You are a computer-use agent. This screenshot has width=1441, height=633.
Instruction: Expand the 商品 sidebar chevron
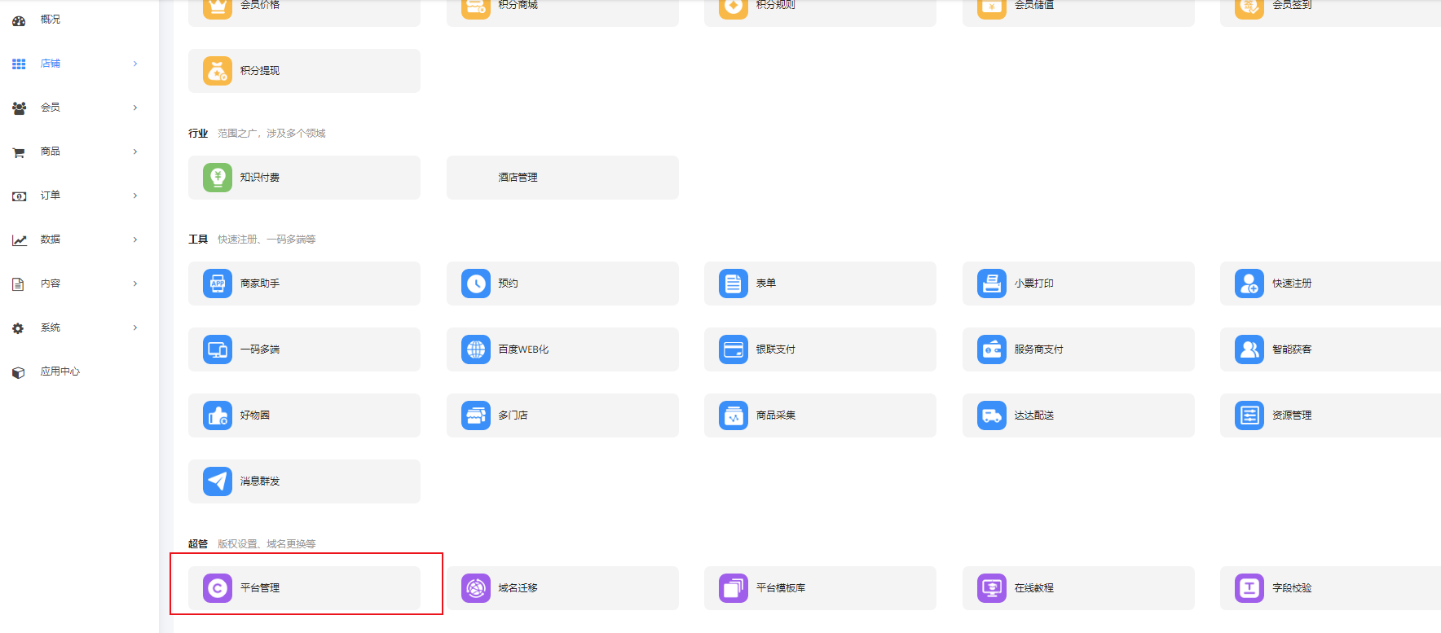(135, 152)
